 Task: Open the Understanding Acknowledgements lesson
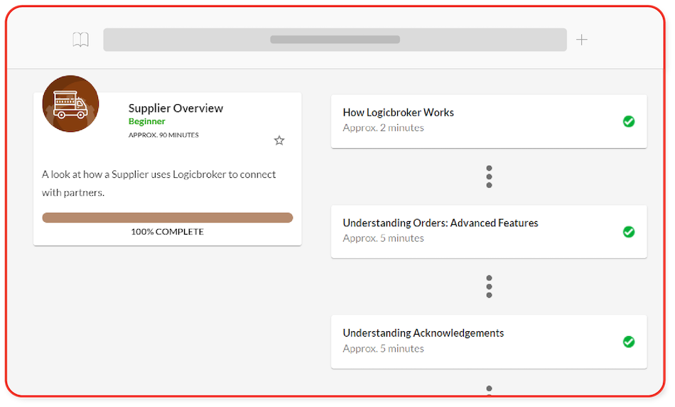tap(423, 333)
